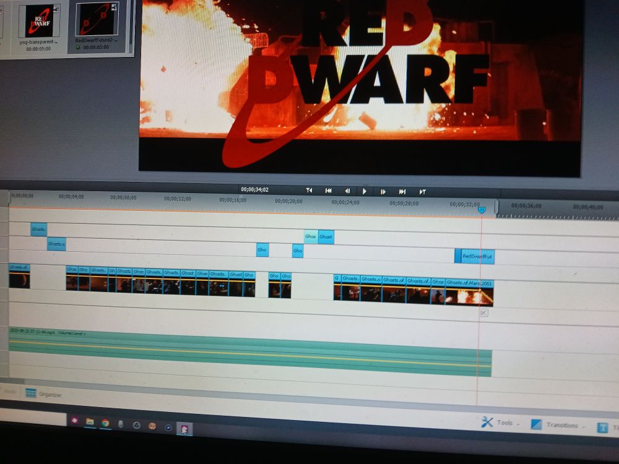Step back one frame
The width and height of the screenshot is (619, 464).
(x=347, y=191)
